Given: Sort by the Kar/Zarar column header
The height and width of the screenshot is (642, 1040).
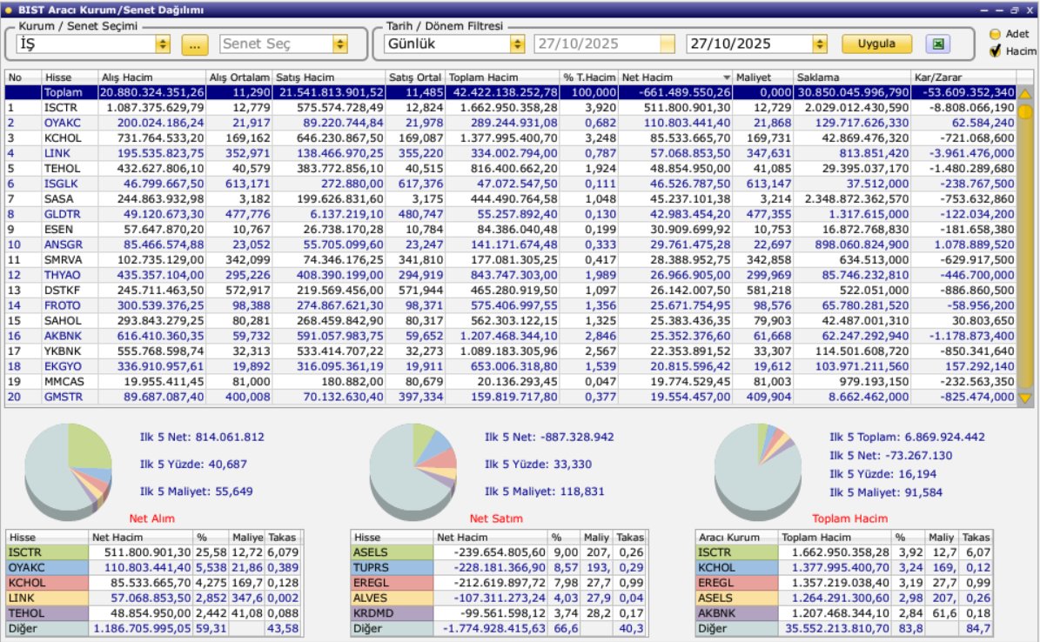Looking at the screenshot, I should [963, 77].
